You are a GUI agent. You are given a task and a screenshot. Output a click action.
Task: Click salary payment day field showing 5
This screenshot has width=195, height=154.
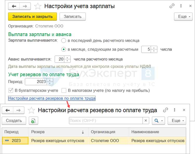click(146, 49)
